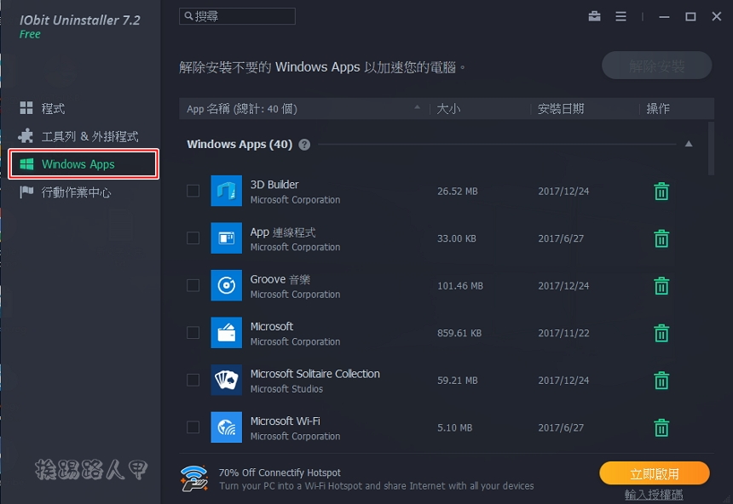Click the 101.46 MB size value

[460, 285]
